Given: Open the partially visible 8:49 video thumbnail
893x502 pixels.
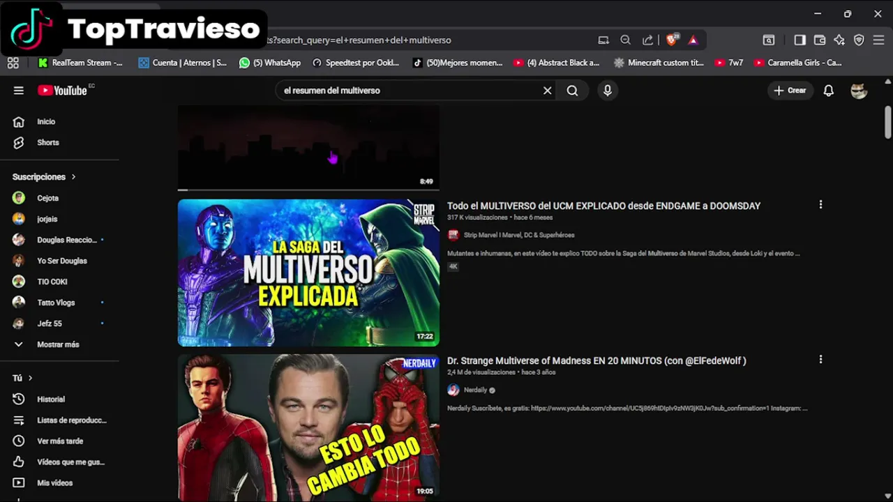Looking at the screenshot, I should click(x=308, y=148).
